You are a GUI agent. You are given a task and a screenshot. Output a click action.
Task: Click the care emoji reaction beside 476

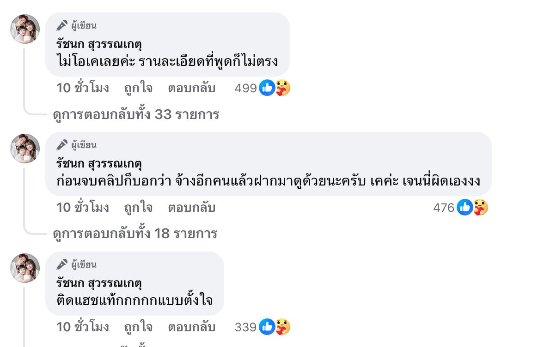coord(481,208)
